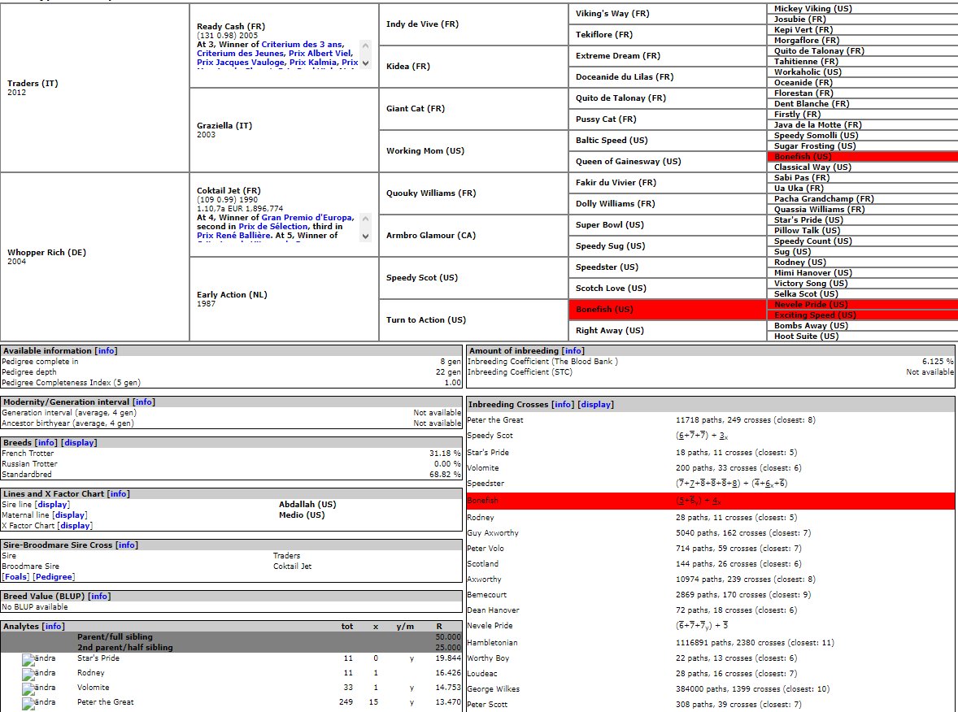Open the Pedigree link under Broodmare Sire

[x=54, y=576]
